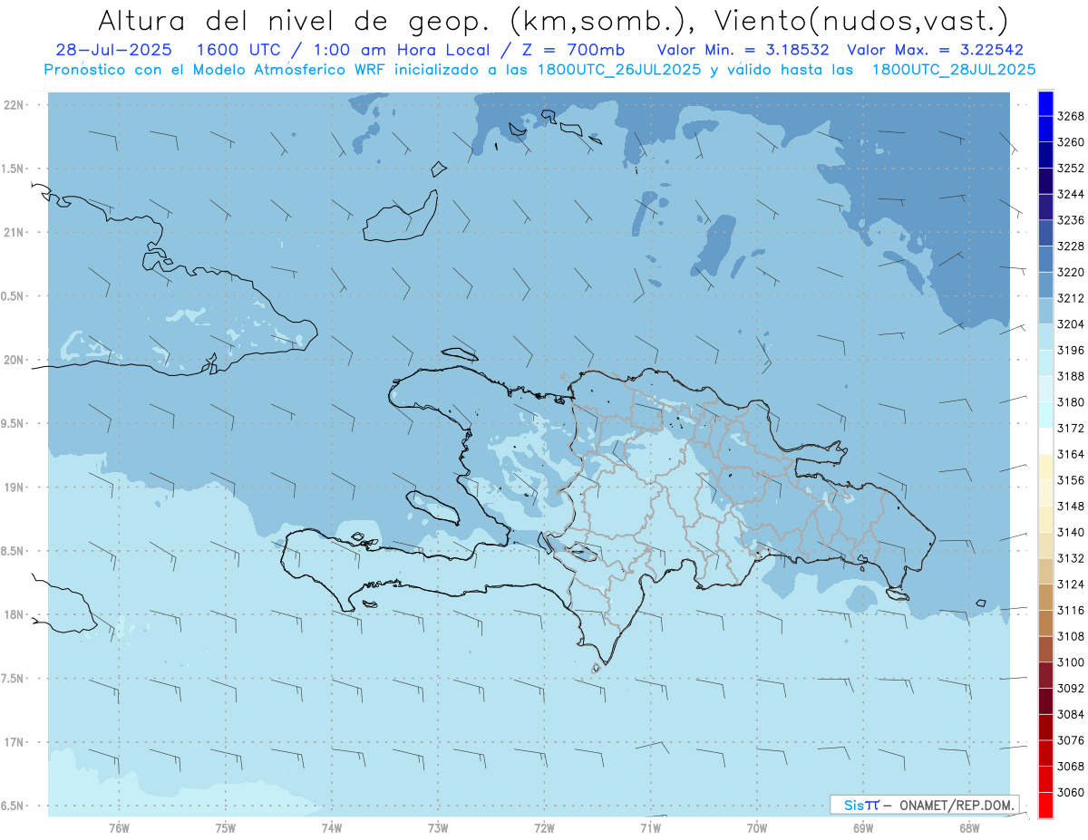
Task: Click the 73W longitude axis label
Action: (438, 827)
